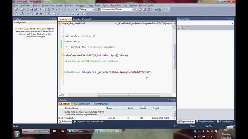
Task: Click the Undo arrow icon
Action: [x=53, y=9]
